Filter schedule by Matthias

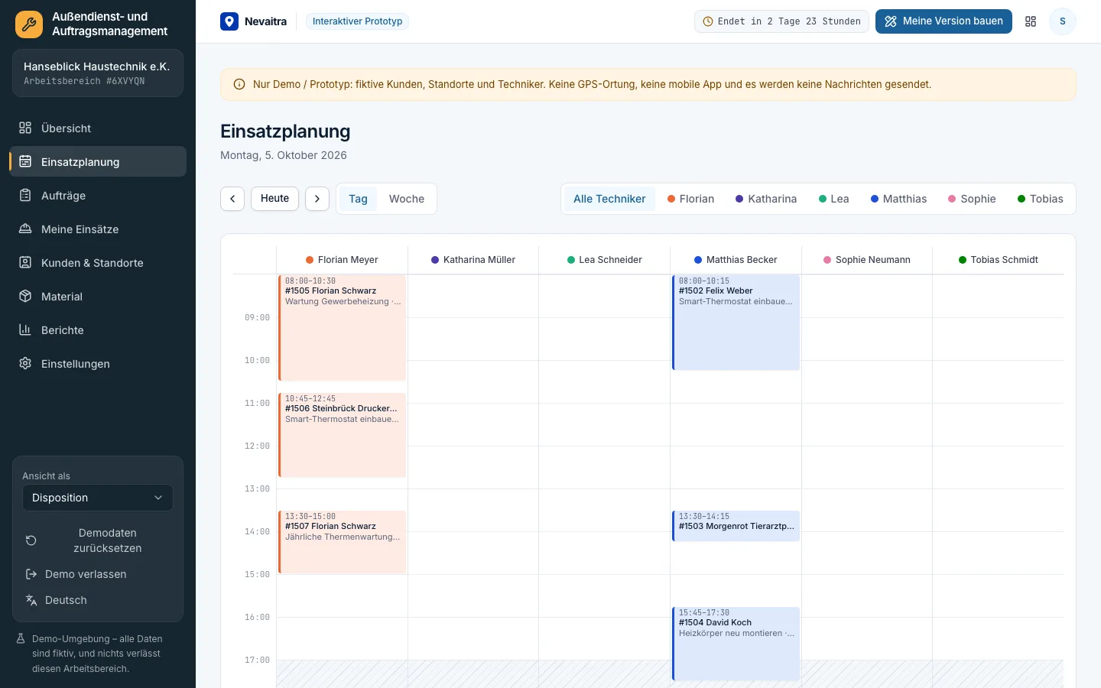click(x=898, y=199)
